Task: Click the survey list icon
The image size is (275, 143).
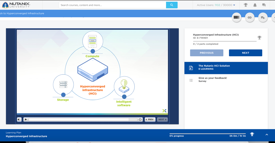Action: point(191,81)
